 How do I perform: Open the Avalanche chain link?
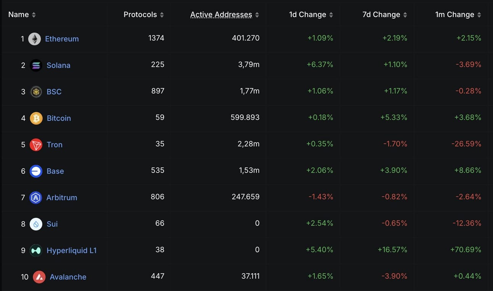coord(68,277)
